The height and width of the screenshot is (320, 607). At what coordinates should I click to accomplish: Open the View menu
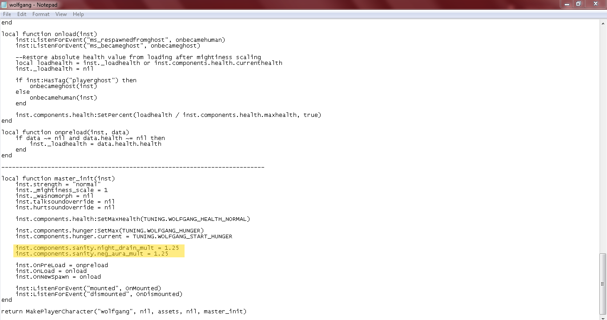click(61, 14)
